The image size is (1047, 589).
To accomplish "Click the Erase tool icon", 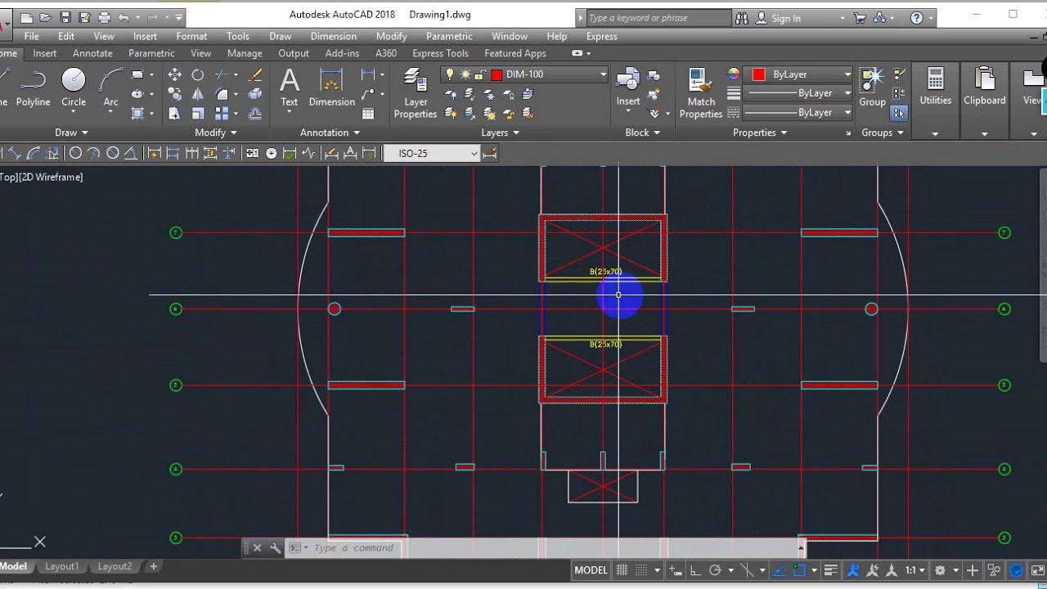I will 255,74.
